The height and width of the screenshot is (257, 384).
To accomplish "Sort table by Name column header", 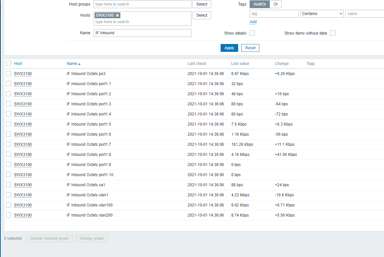I will [72, 63].
